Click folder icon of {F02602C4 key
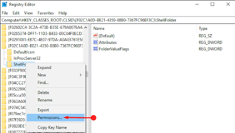The height and width of the screenshot is (133, 235). point(4,27)
